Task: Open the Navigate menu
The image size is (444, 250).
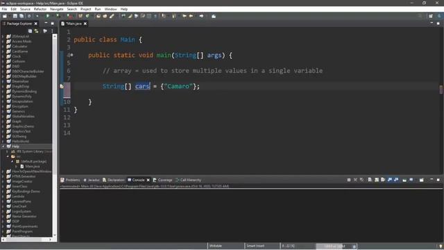Action: [57, 9]
